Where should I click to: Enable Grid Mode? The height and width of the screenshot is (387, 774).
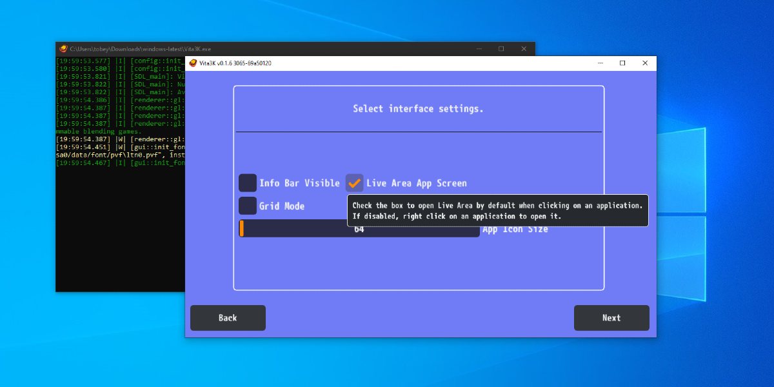click(x=247, y=205)
